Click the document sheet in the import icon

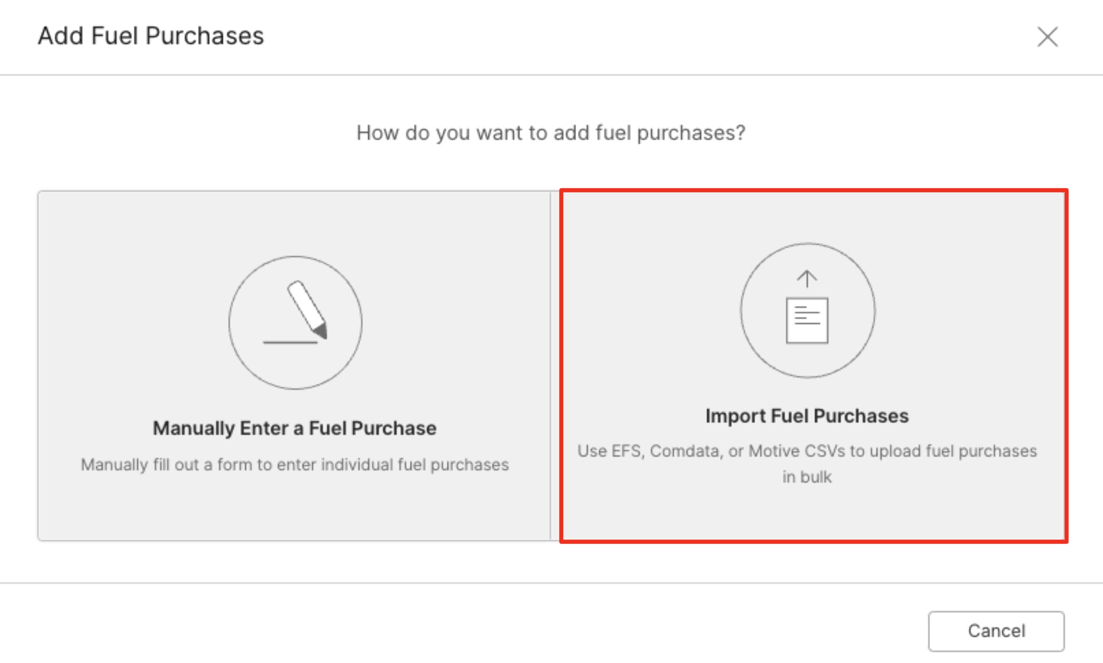pyautogui.click(x=807, y=321)
